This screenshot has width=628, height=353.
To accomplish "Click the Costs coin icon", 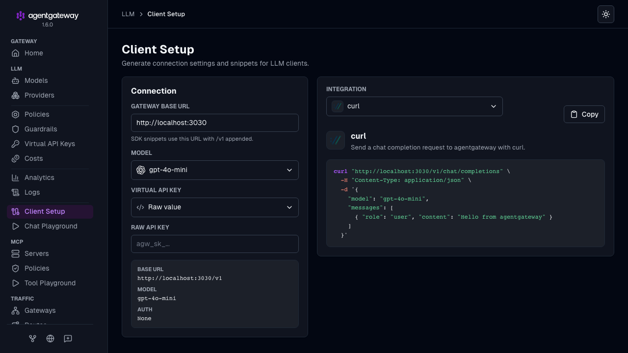I will pyautogui.click(x=16, y=158).
